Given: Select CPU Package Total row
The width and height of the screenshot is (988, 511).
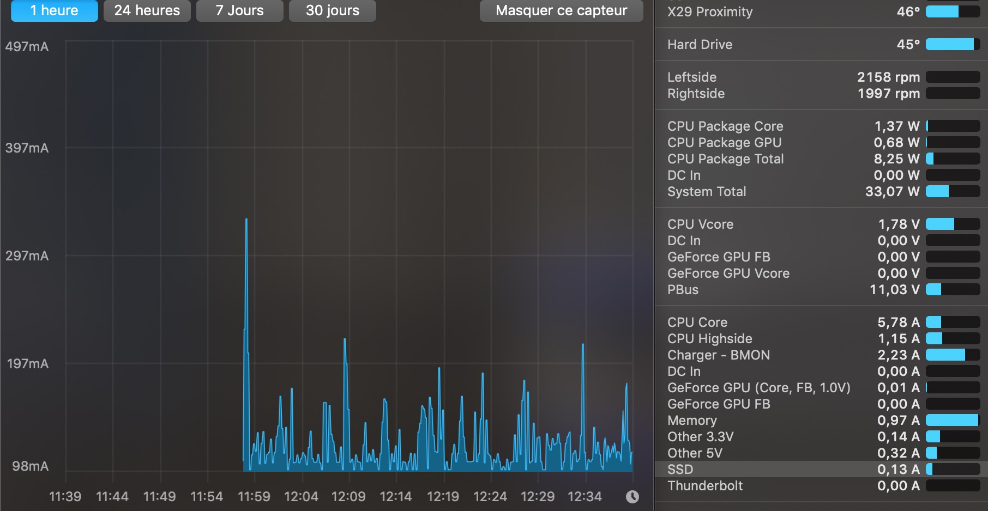Looking at the screenshot, I should point(821,159).
